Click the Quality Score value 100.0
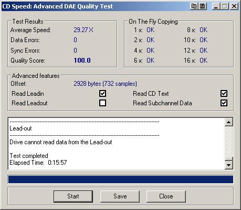 click(82, 61)
